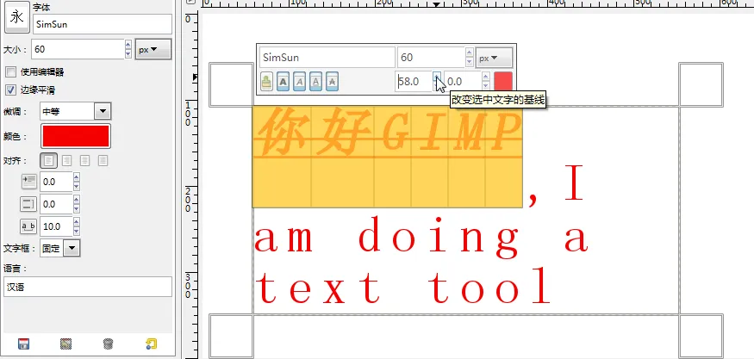The height and width of the screenshot is (359, 754).
Task: Click the indent value field
Action: point(56,183)
